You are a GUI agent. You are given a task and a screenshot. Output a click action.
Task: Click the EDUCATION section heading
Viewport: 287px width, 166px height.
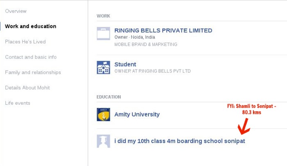click(x=109, y=97)
